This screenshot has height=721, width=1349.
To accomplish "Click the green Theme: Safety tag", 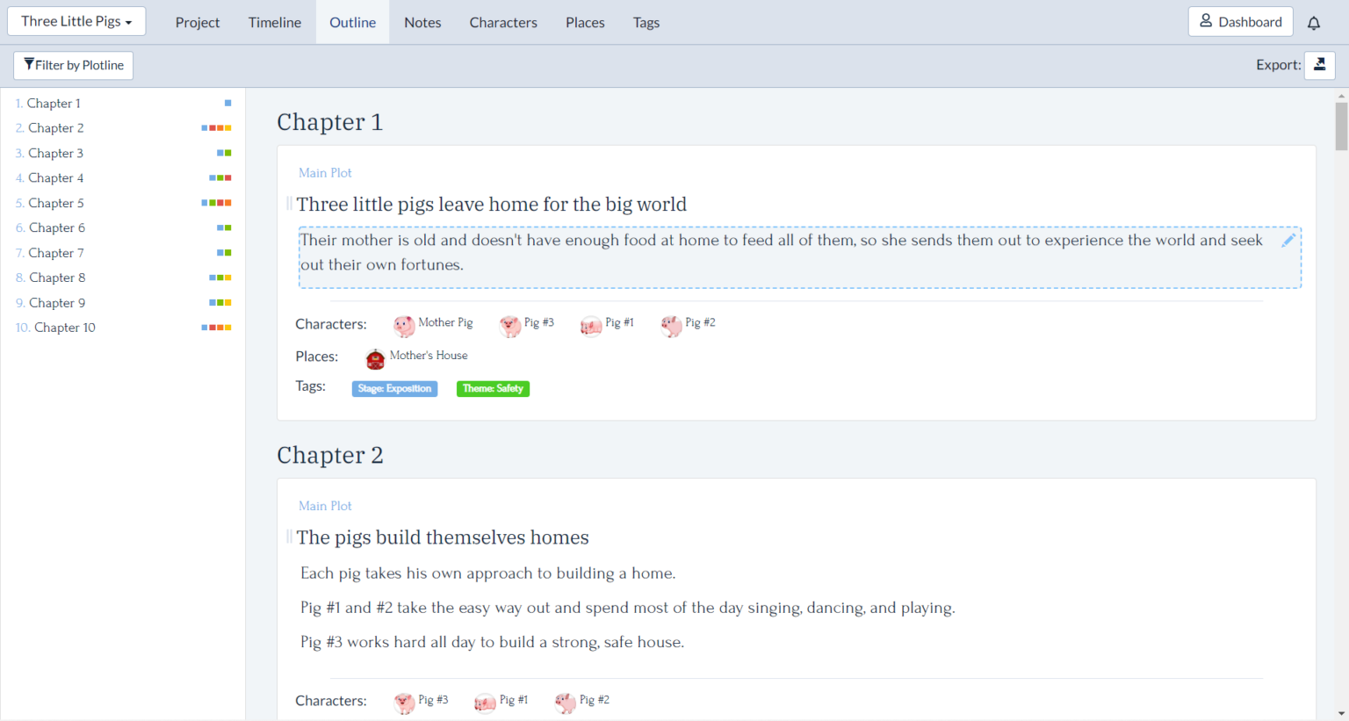I will [493, 388].
